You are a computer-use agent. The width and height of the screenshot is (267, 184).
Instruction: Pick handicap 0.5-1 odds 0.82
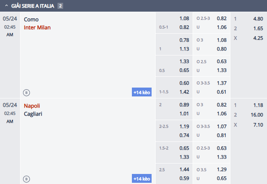[x=184, y=27]
